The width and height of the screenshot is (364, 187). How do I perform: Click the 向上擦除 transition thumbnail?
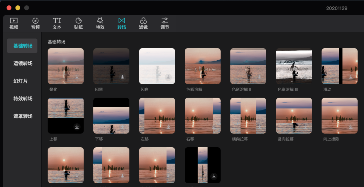coord(339,116)
